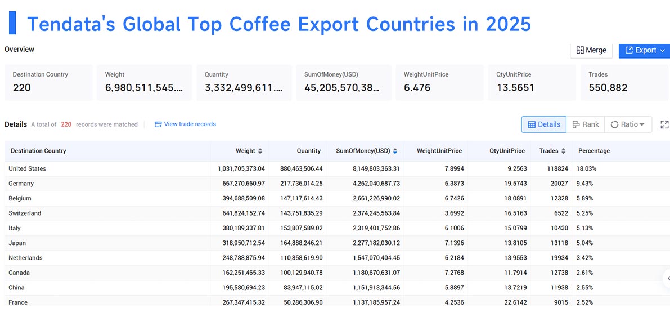Screen dimensions: 670x312
Task: Click the Rank bar chart icon
Action: tap(576, 124)
